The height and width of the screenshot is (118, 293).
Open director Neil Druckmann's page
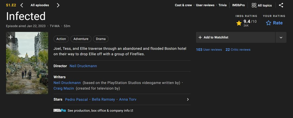tap(83, 66)
